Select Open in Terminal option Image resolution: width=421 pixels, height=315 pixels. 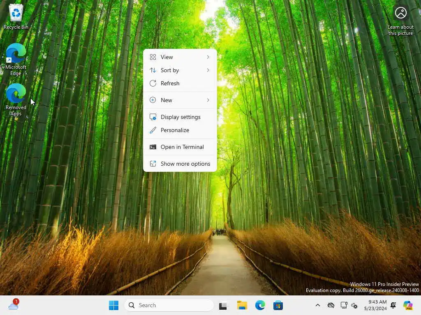pyautogui.click(x=180, y=147)
